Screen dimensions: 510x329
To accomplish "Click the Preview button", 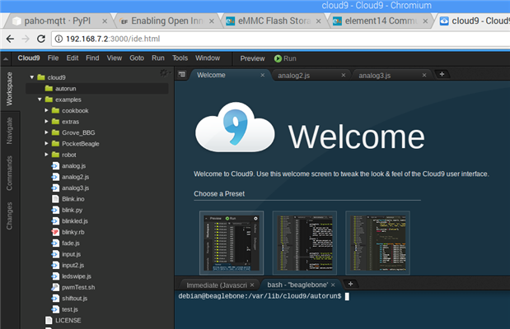I will coord(252,58).
